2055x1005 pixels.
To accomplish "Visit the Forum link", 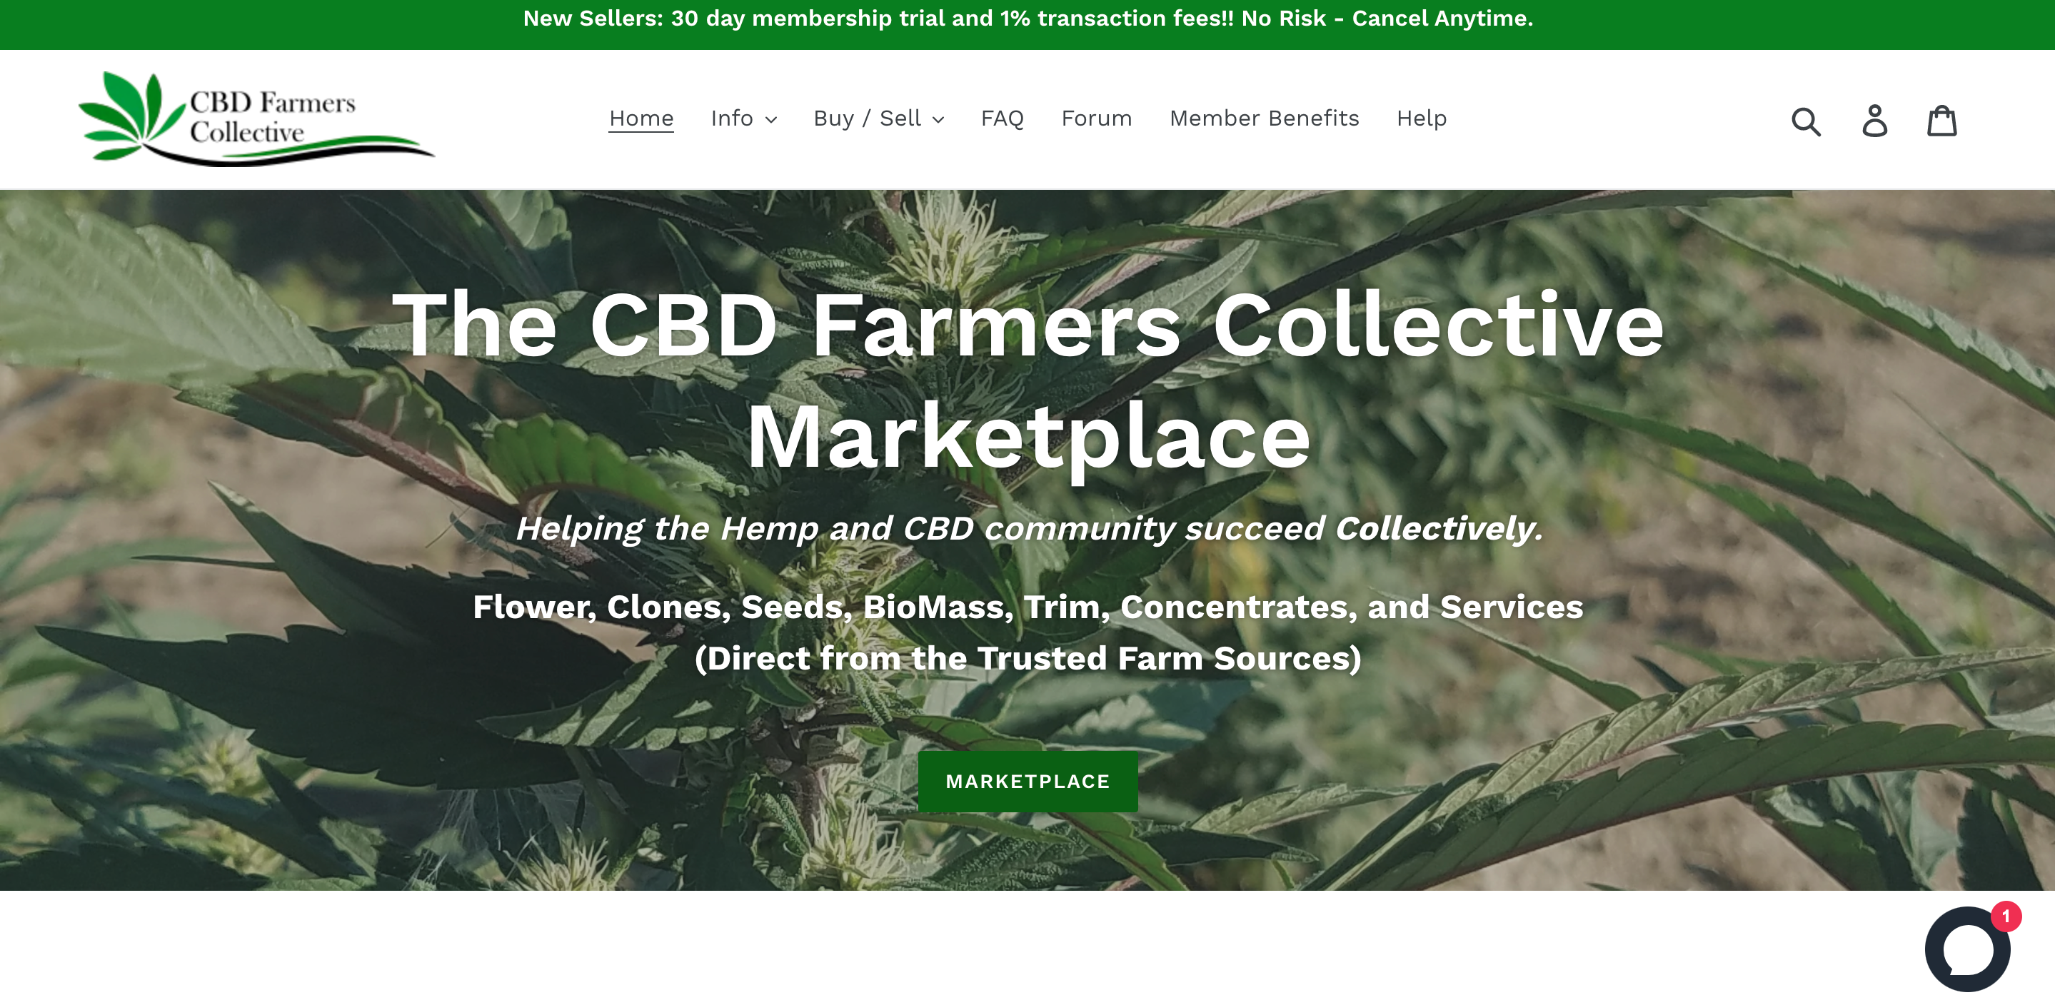I will tap(1096, 118).
